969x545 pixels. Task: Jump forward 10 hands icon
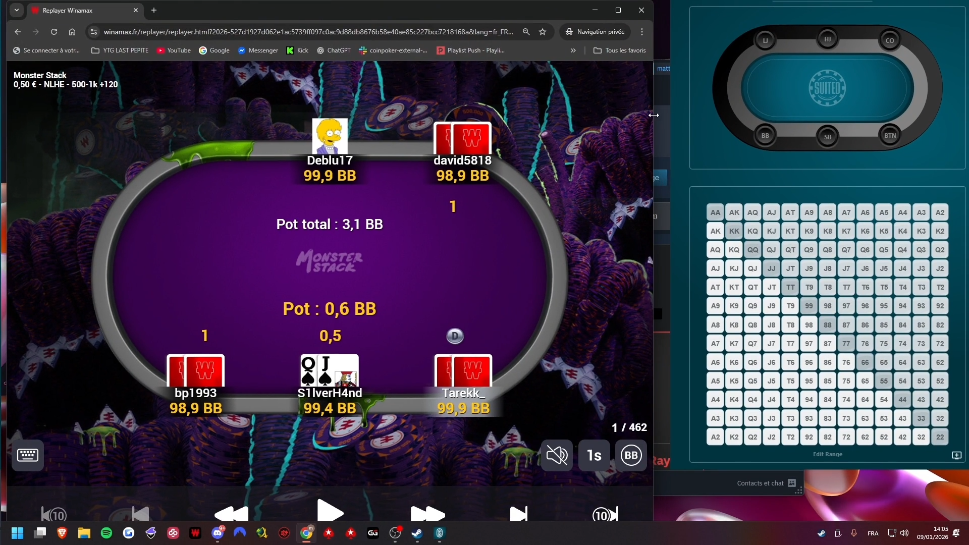(x=605, y=514)
